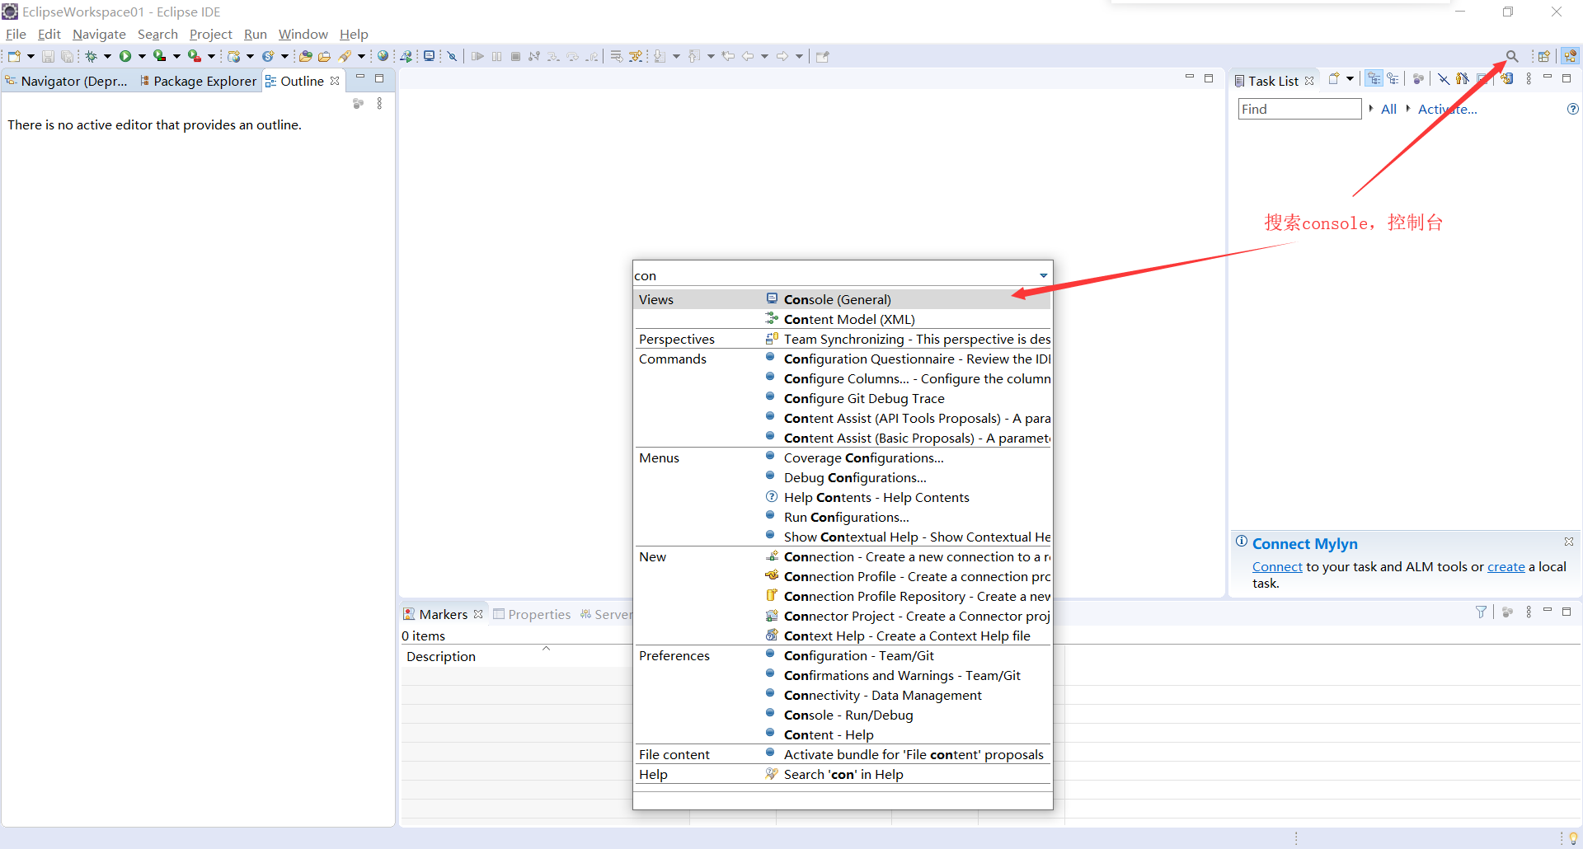This screenshot has width=1583, height=849.
Task: Click Synchronize Changed icon in Task List
Action: [1506, 79]
